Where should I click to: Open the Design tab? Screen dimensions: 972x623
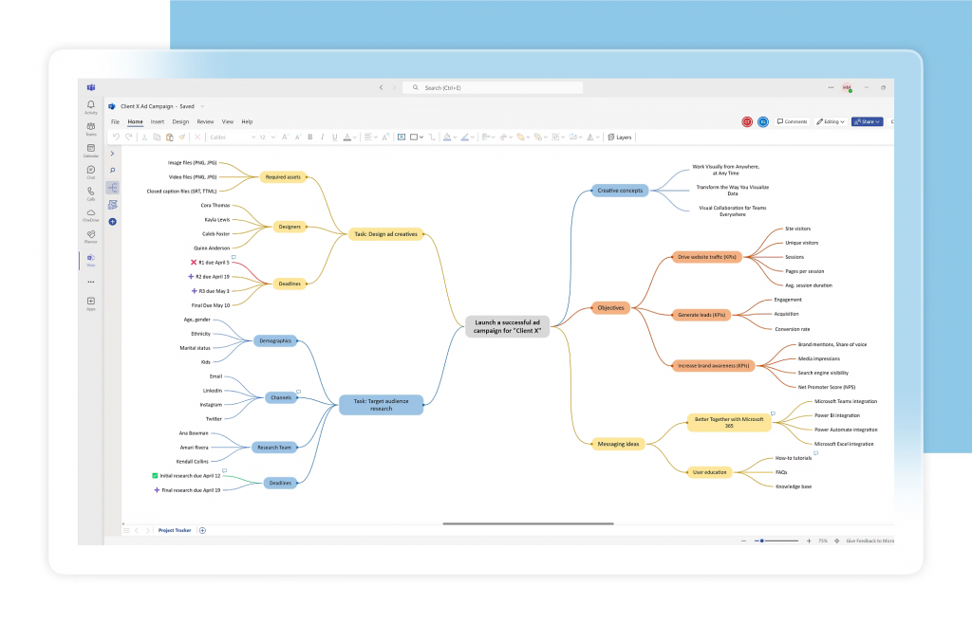[x=181, y=121]
